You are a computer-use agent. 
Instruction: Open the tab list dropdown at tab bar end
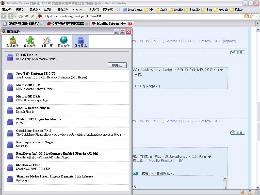(257, 24)
